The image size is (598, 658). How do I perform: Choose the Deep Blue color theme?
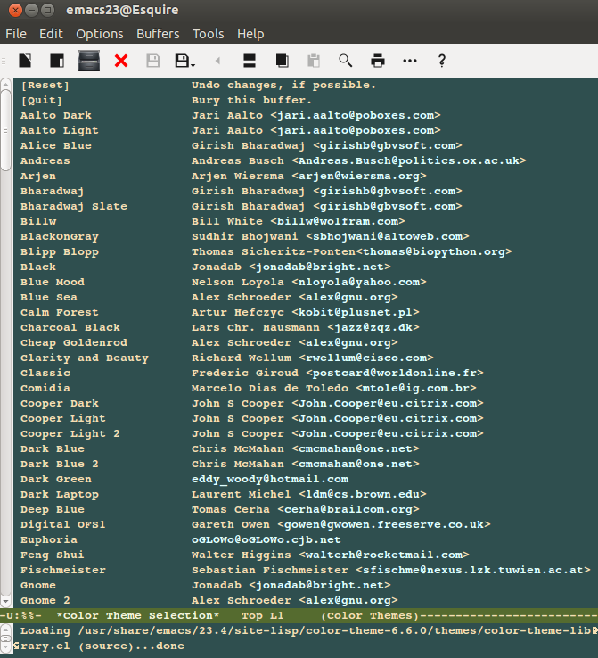(53, 509)
